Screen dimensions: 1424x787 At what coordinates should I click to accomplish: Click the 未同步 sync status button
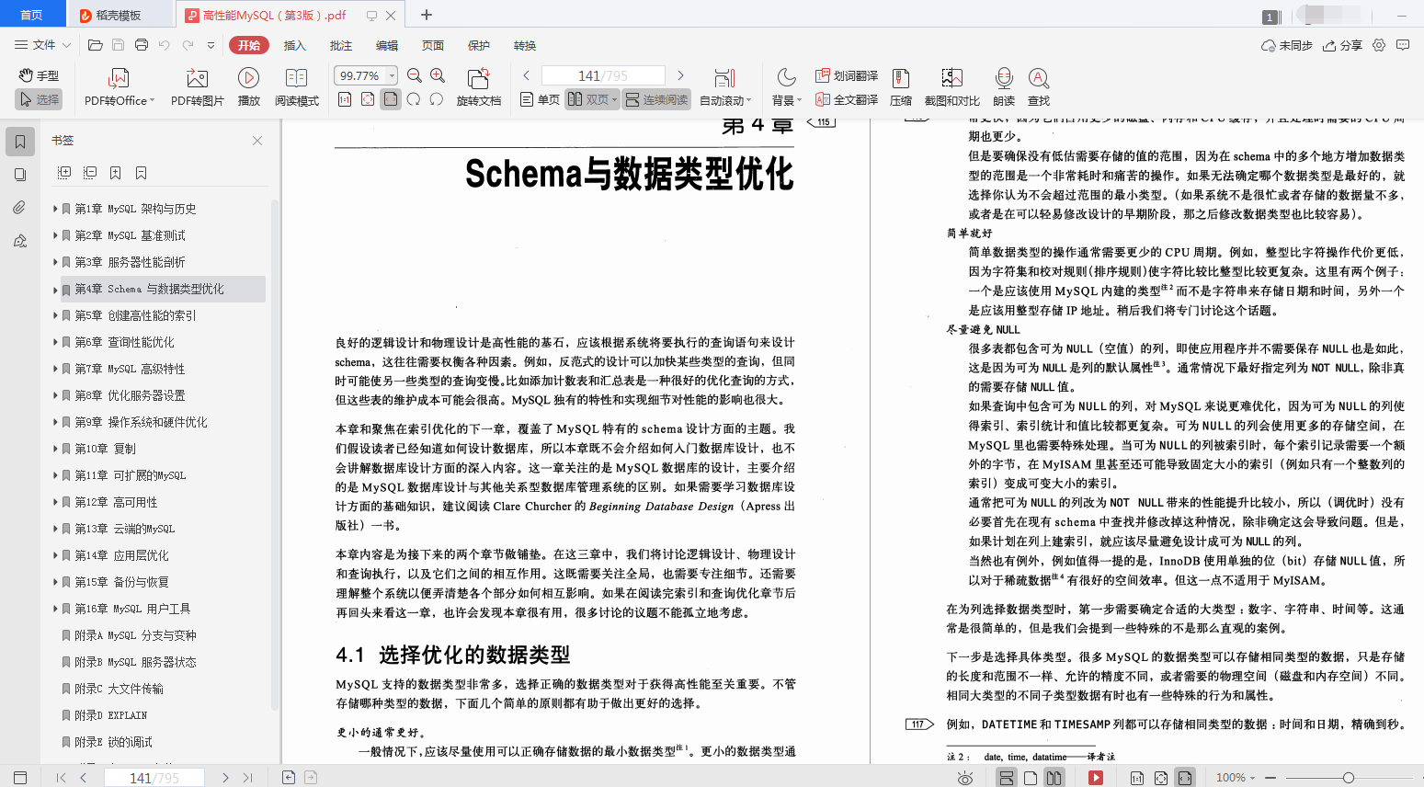(x=1287, y=45)
